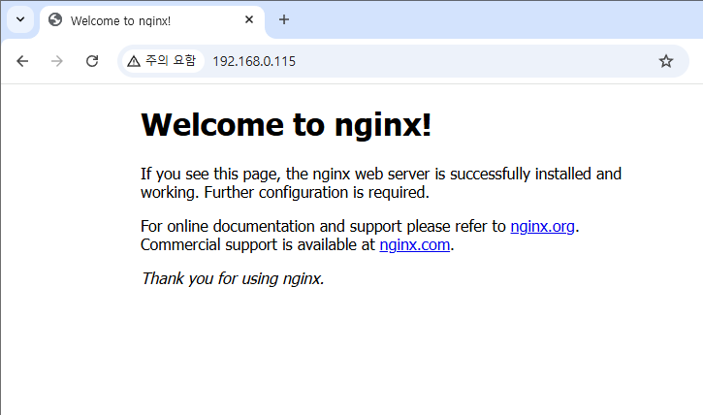Open the nginx.com link
This screenshot has width=703, height=415.
[x=415, y=244]
